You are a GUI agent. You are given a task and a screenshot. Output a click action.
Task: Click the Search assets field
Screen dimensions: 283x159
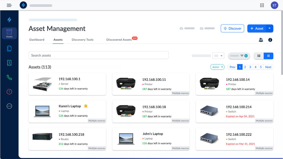(98, 55)
